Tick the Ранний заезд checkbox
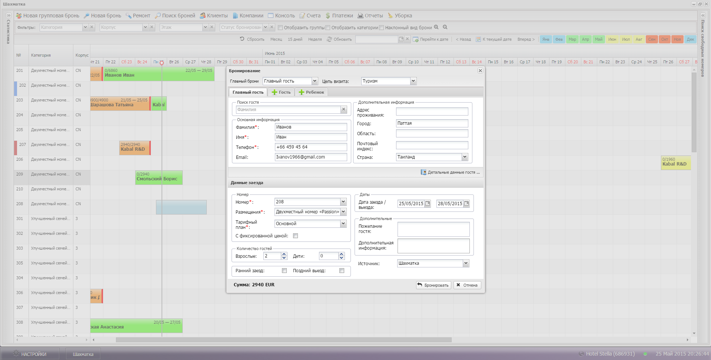Image resolution: width=711 pixels, height=360 pixels. click(284, 270)
